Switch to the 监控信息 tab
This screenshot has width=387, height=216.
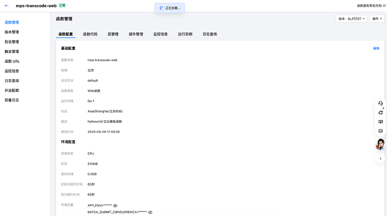pyautogui.click(x=160, y=34)
